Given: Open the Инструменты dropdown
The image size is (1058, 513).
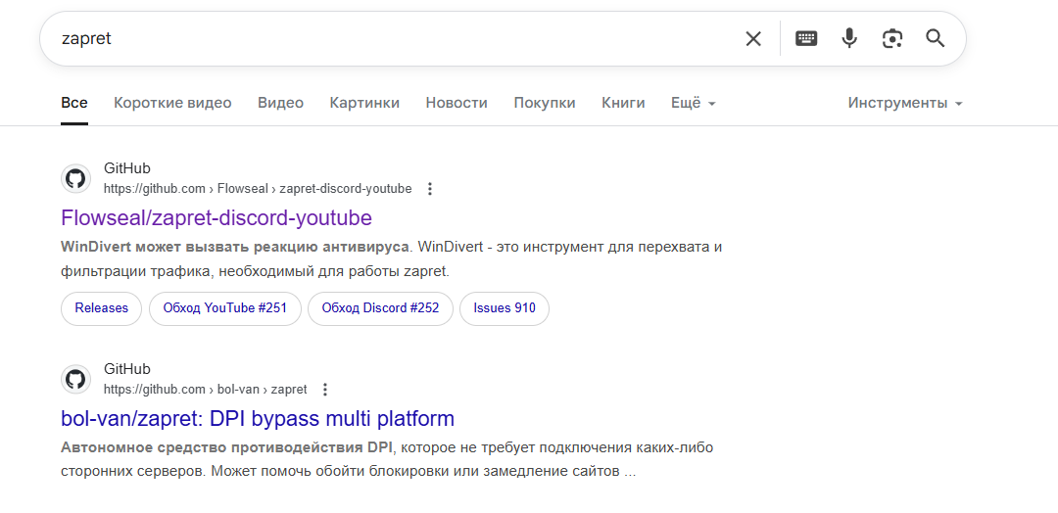Looking at the screenshot, I should [905, 103].
